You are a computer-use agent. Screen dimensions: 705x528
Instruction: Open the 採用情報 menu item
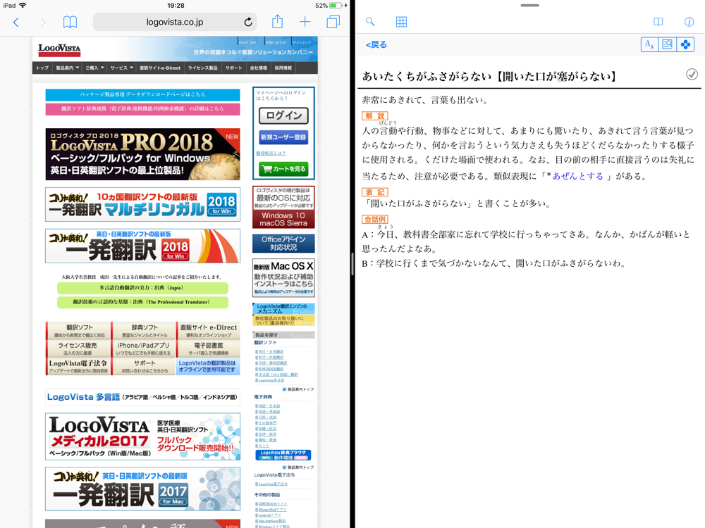coord(283,68)
